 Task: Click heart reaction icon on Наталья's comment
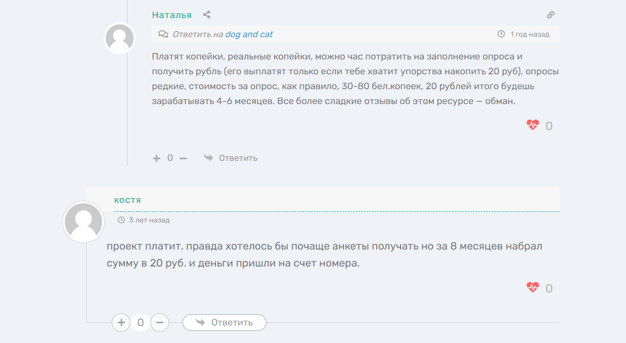pyautogui.click(x=532, y=125)
